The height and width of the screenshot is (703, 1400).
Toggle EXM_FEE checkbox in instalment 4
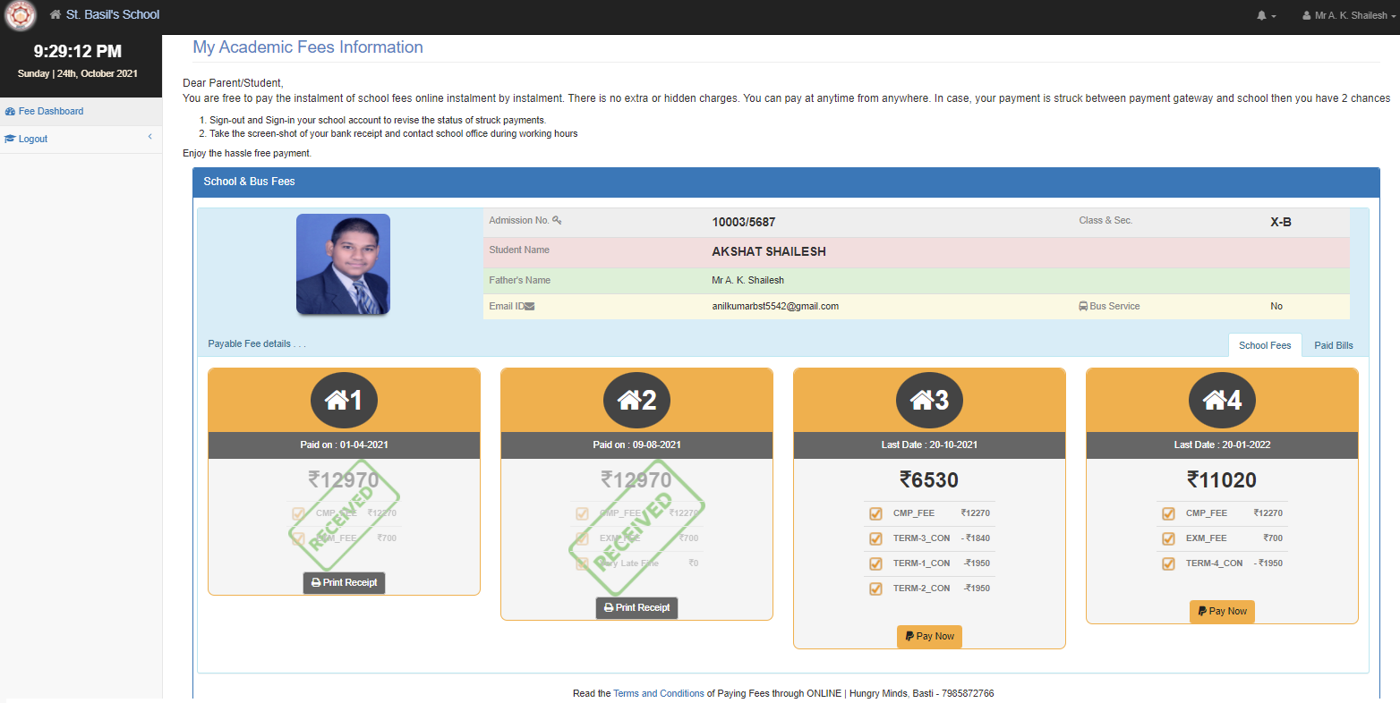pos(1168,538)
